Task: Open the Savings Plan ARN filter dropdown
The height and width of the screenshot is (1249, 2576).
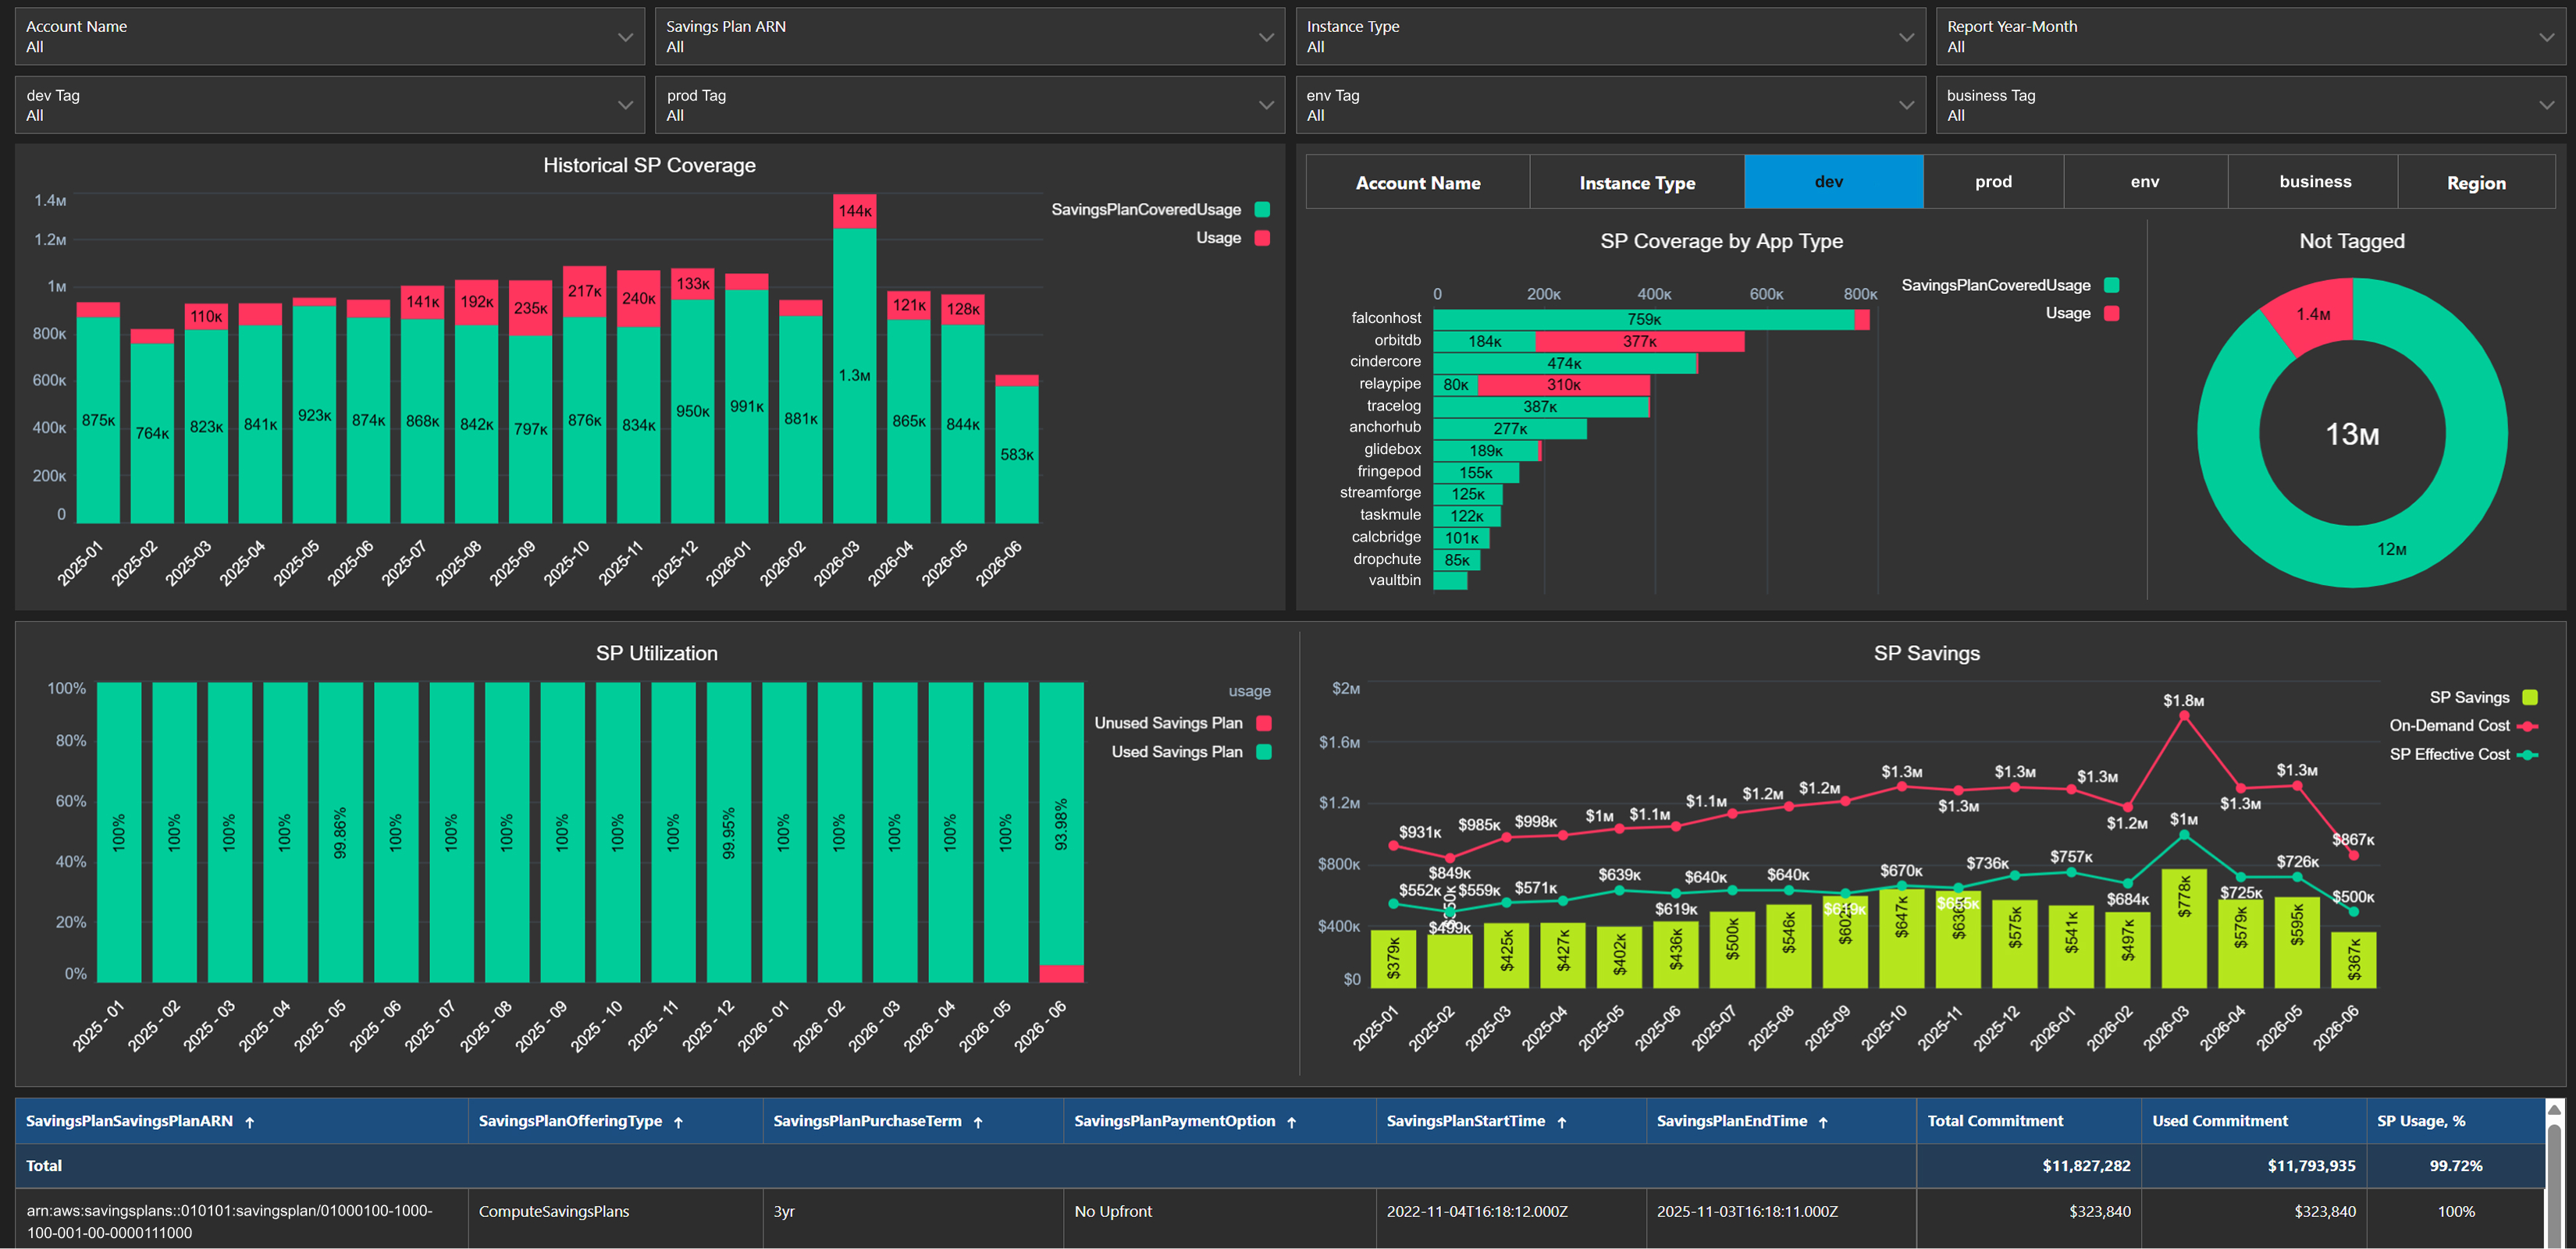Action: coord(969,37)
